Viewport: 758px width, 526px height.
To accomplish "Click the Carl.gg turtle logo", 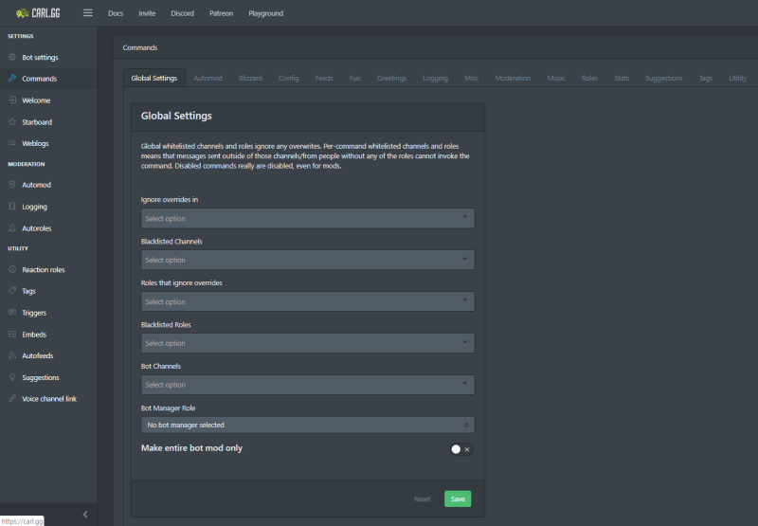I will tap(22, 13).
